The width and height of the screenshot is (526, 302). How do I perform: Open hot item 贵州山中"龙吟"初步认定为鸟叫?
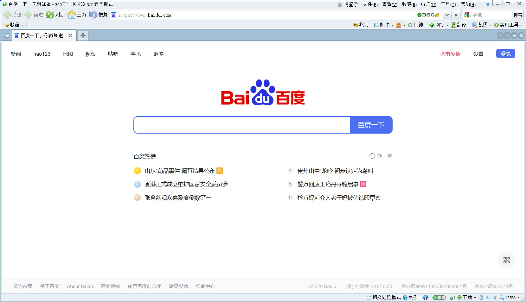tap(335, 171)
